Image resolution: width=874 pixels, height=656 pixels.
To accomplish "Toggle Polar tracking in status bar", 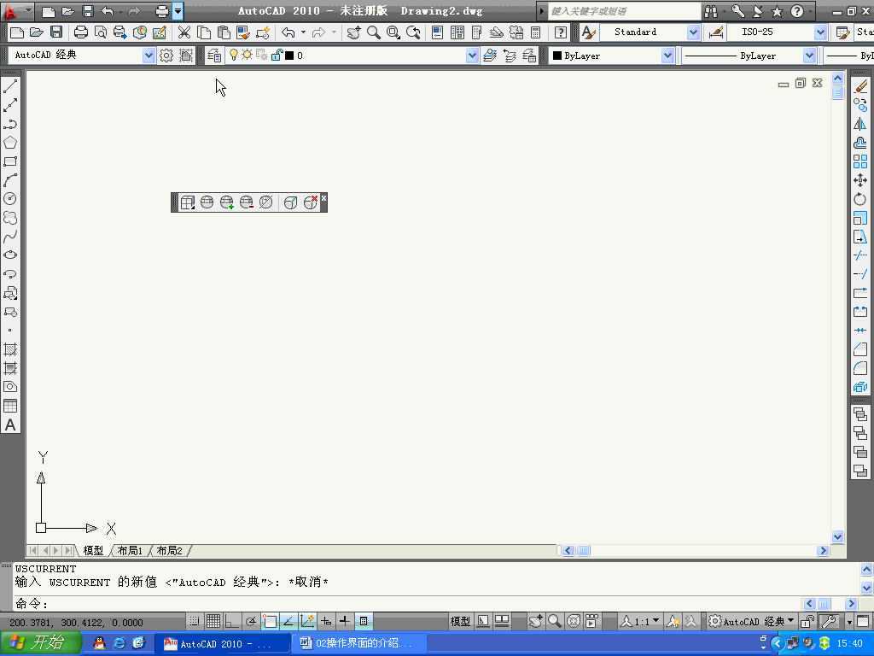I will click(x=251, y=621).
